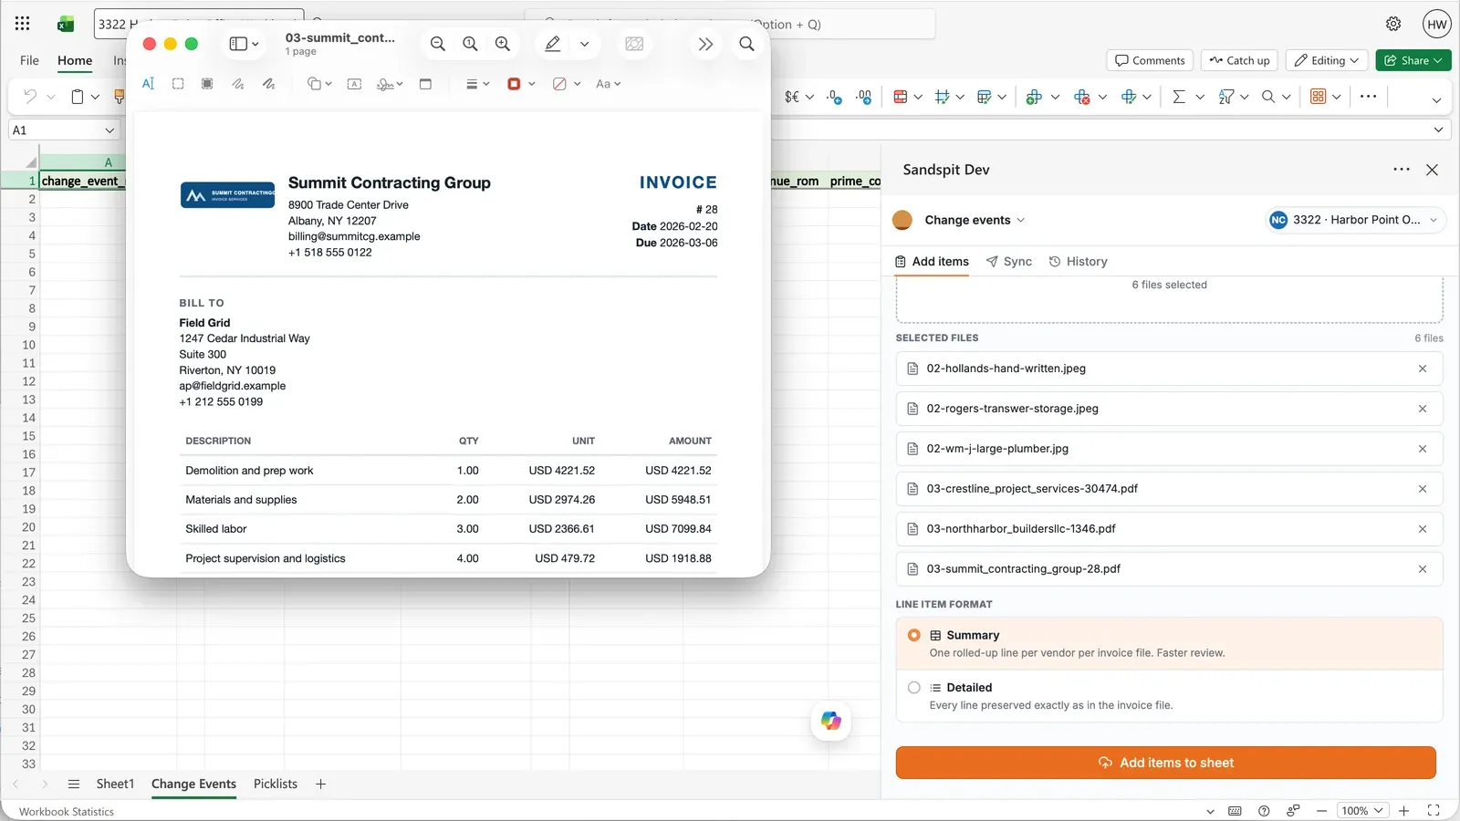Viewport: 1460px width, 821px height.
Task: Choose rectangular selection tool in Preview
Action: (178, 84)
